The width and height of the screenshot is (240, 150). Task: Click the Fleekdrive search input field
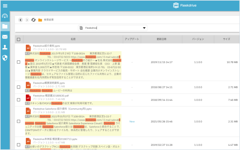tap(112, 28)
